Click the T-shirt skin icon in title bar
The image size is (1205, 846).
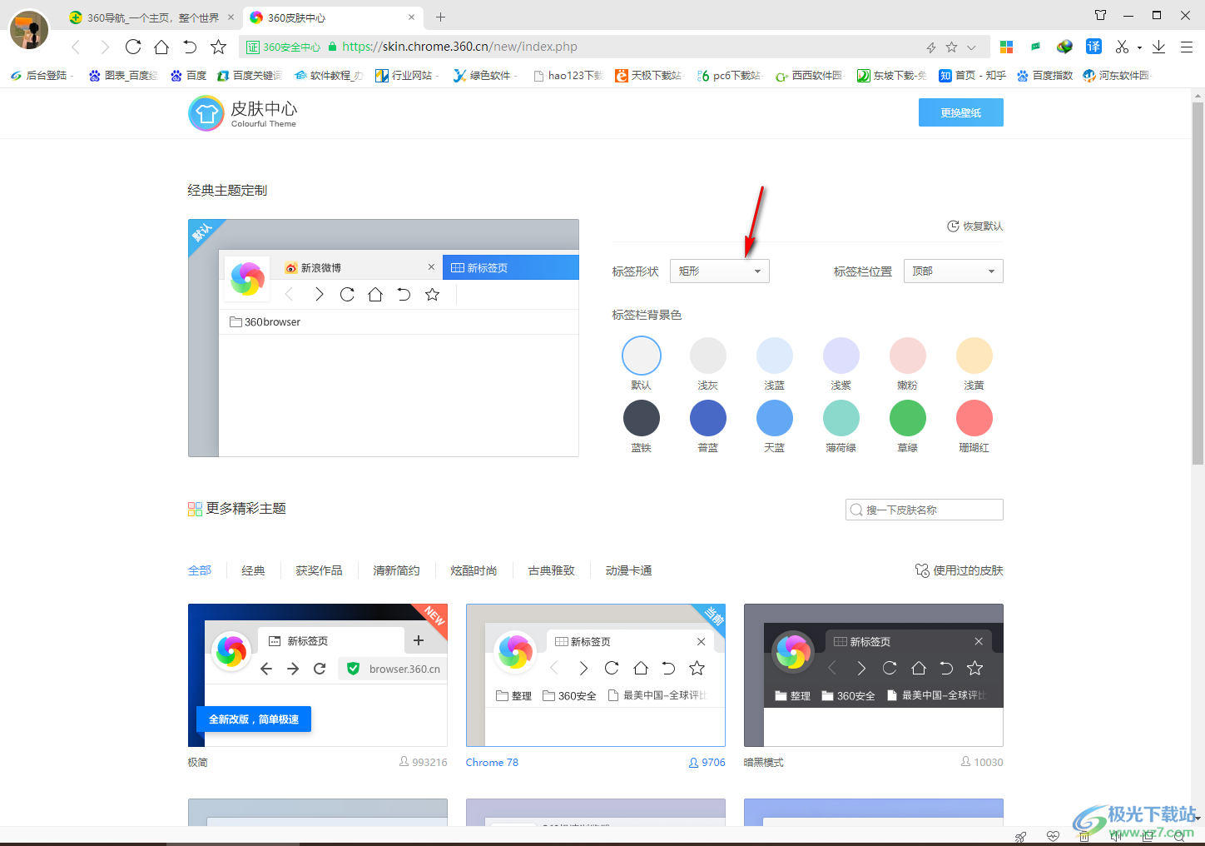(1100, 15)
